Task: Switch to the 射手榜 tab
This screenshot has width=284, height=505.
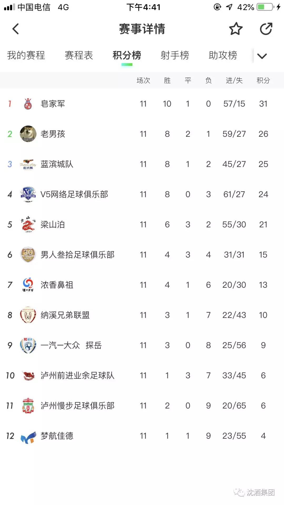Action: [175, 55]
